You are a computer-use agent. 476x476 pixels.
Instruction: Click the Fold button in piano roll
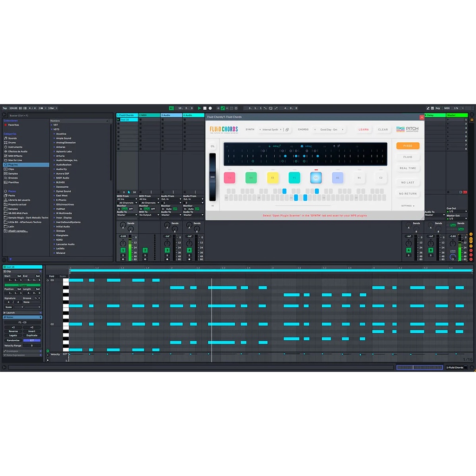tap(52, 276)
